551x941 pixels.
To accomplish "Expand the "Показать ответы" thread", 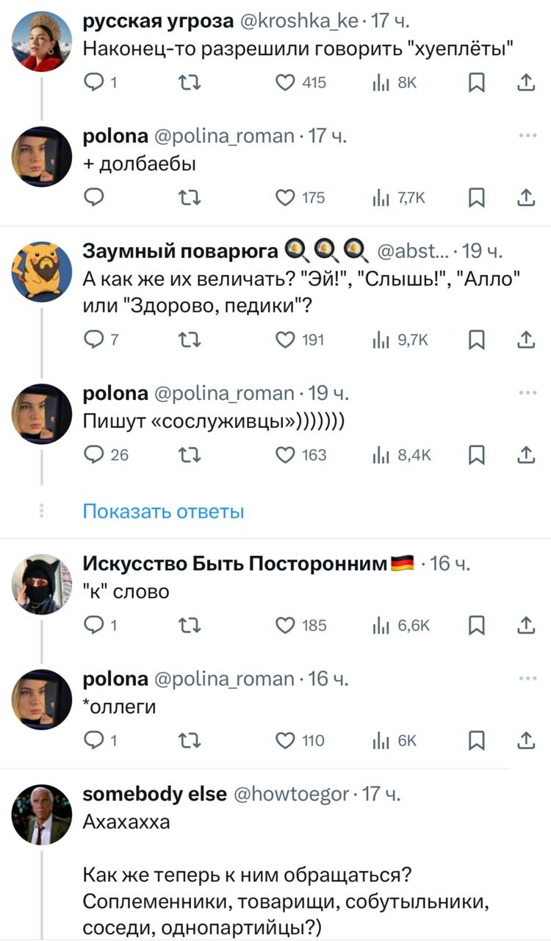I will (x=163, y=511).
